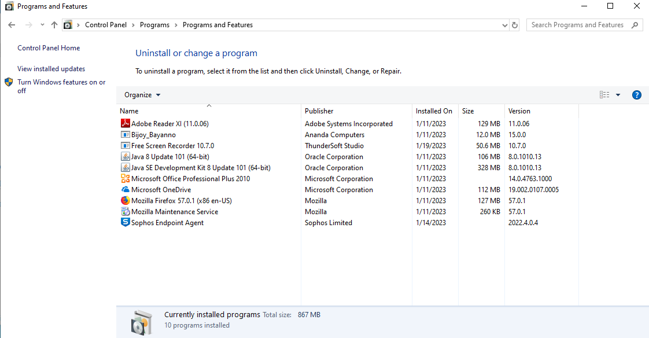Click the Mozilla Maintenance Service icon
This screenshot has height=338, width=649.
(125, 212)
